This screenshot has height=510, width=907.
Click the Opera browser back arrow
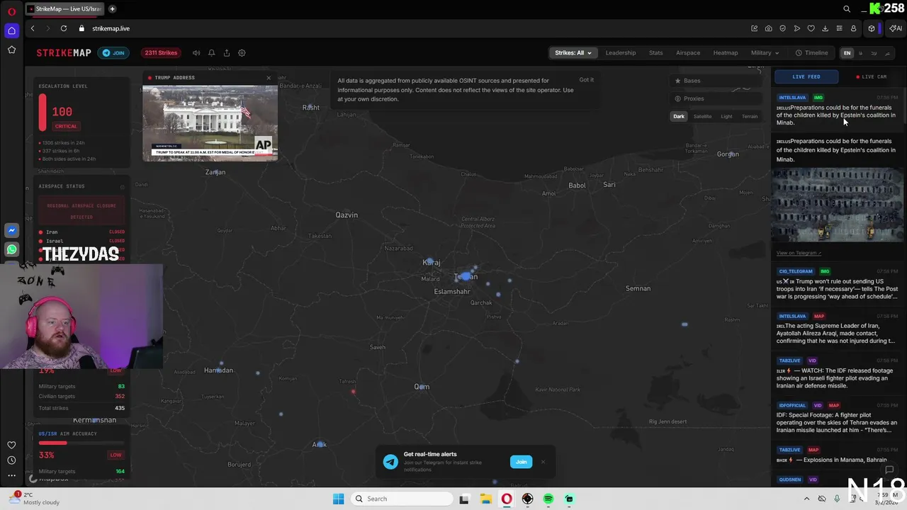pyautogui.click(x=33, y=28)
